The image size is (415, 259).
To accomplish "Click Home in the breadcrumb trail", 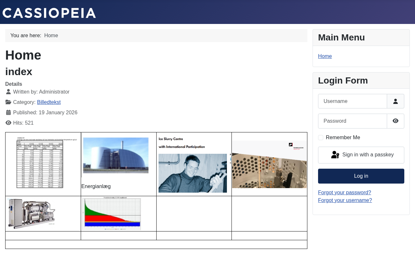I will coord(51,36).
